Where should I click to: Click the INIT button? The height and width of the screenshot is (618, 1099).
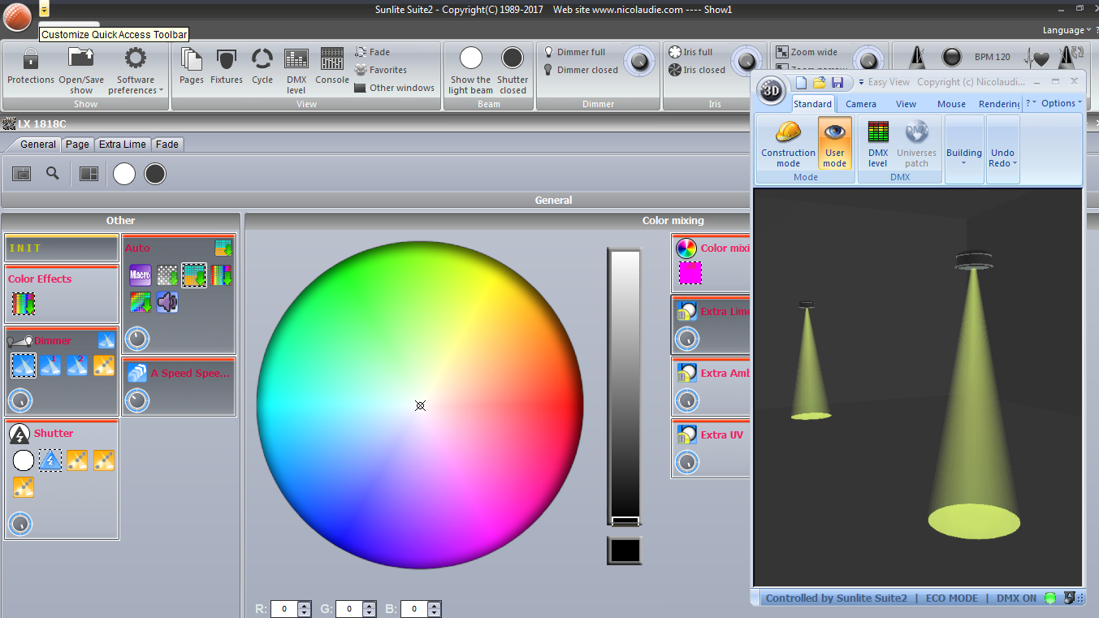pos(62,248)
